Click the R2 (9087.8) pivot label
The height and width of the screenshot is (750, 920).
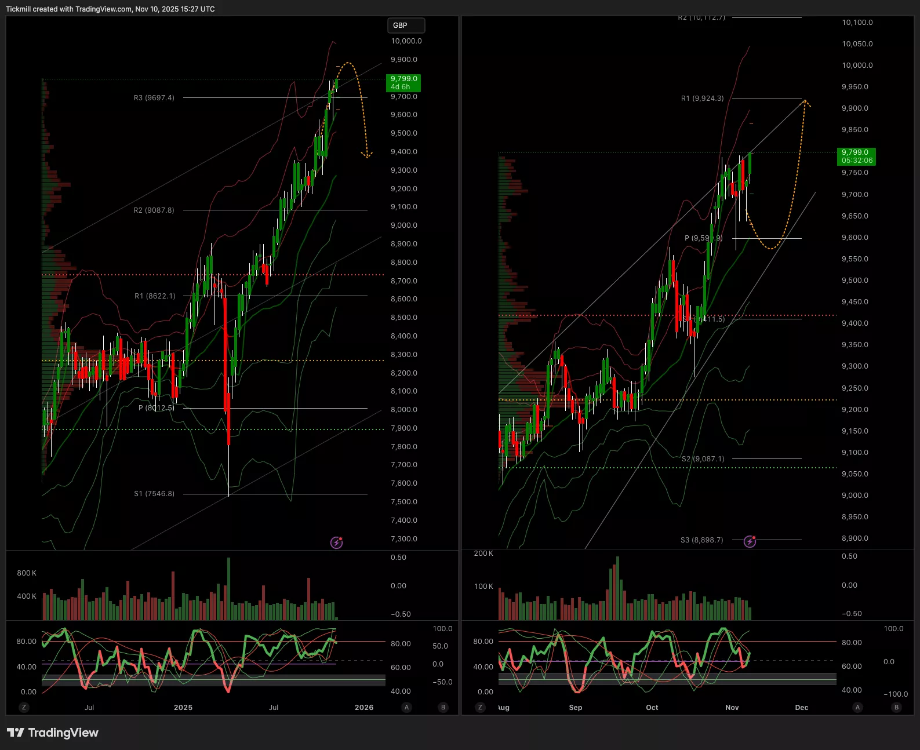tap(154, 210)
